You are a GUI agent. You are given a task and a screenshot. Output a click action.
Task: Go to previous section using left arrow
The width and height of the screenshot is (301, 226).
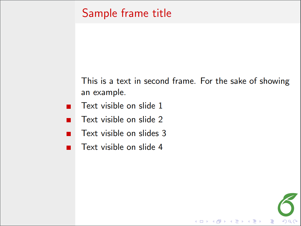click(249, 222)
